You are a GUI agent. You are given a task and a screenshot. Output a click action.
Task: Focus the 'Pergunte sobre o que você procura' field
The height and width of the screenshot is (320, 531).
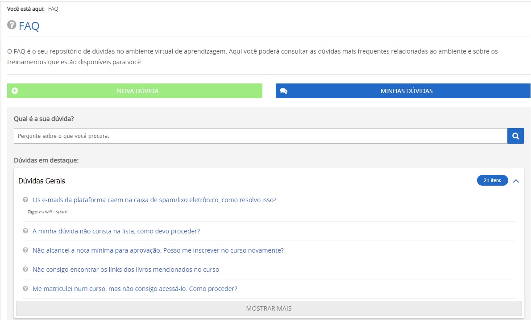point(260,136)
